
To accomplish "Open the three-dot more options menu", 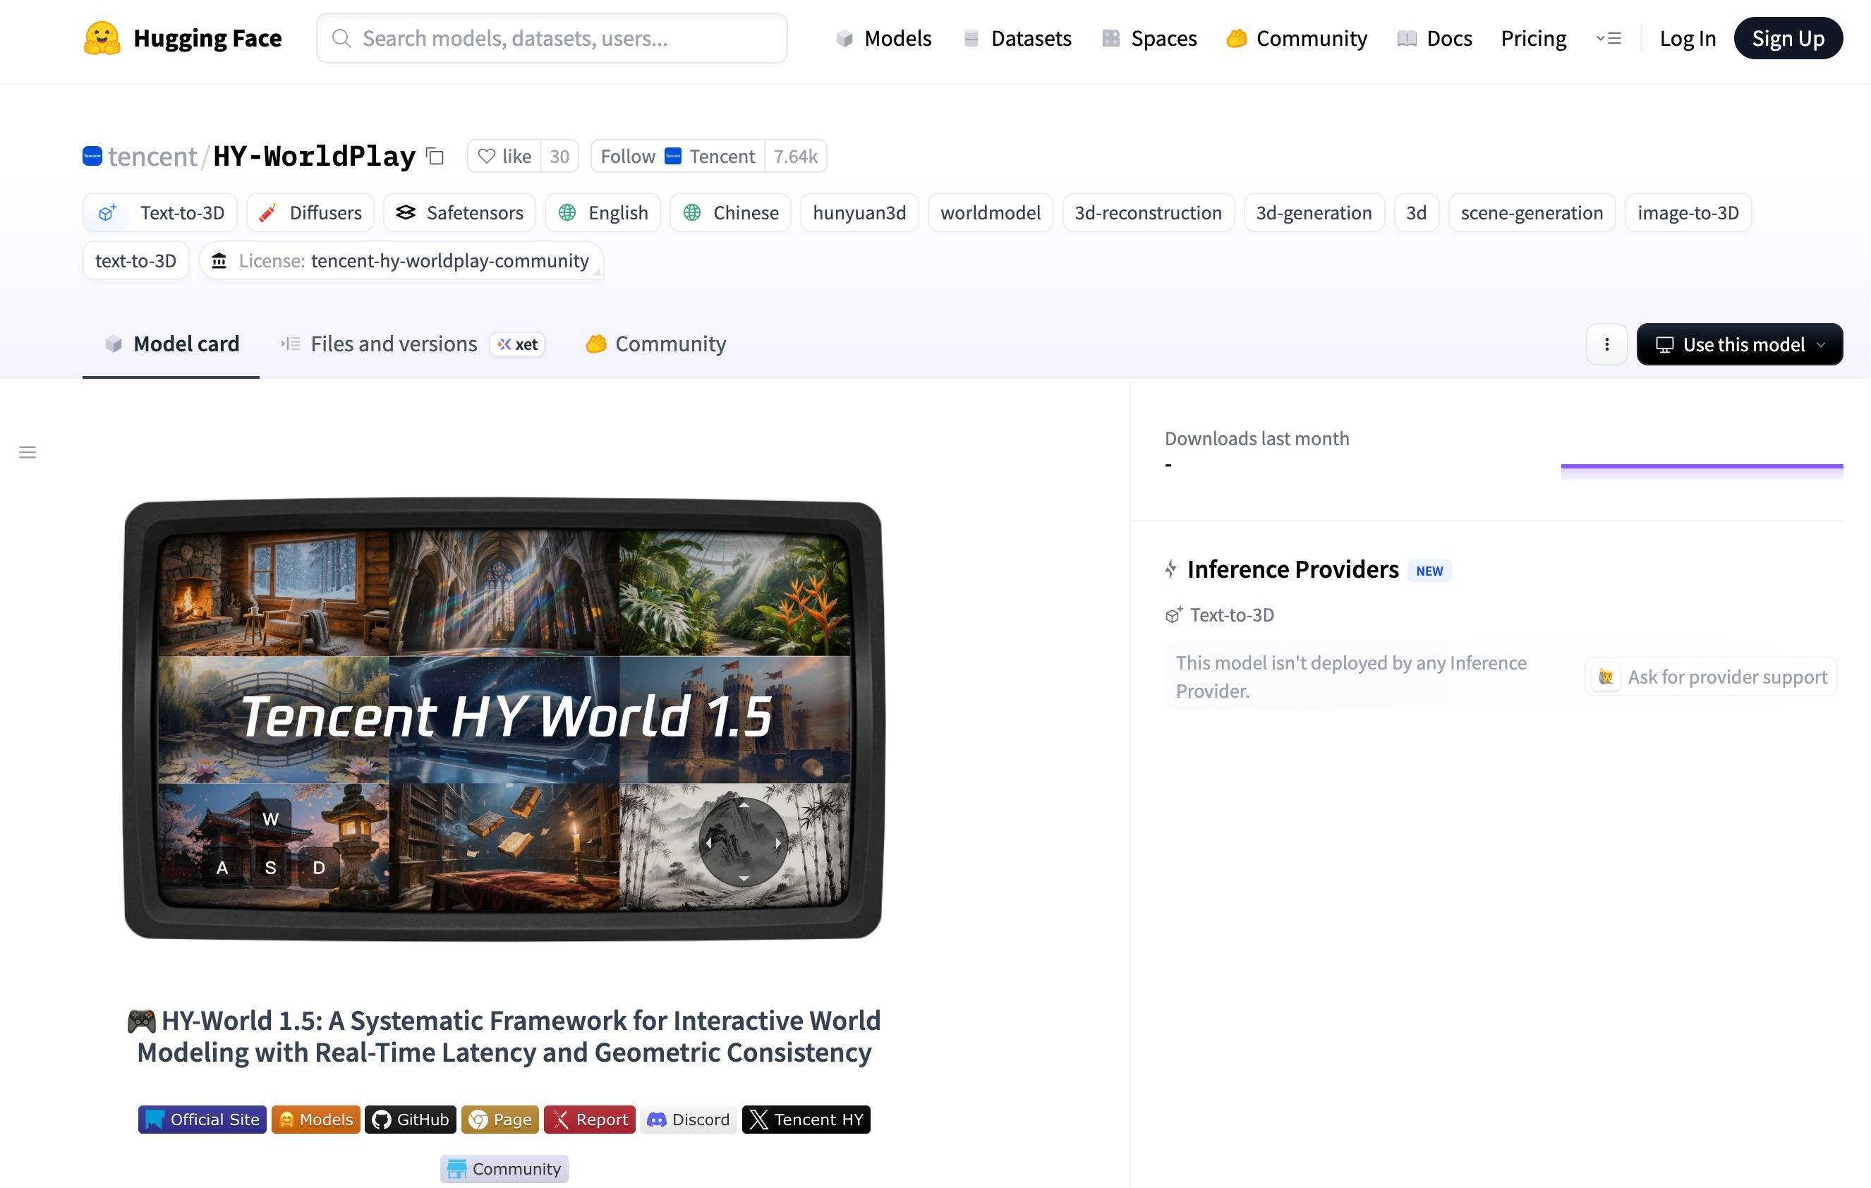I will coord(1606,344).
